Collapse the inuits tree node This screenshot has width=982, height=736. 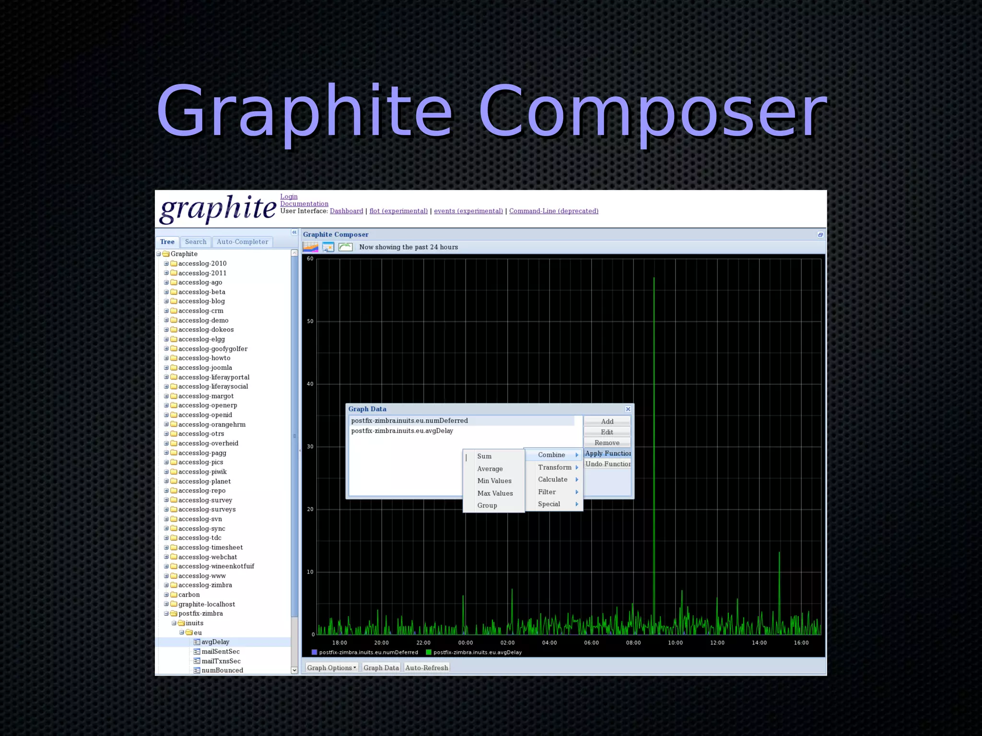point(174,623)
